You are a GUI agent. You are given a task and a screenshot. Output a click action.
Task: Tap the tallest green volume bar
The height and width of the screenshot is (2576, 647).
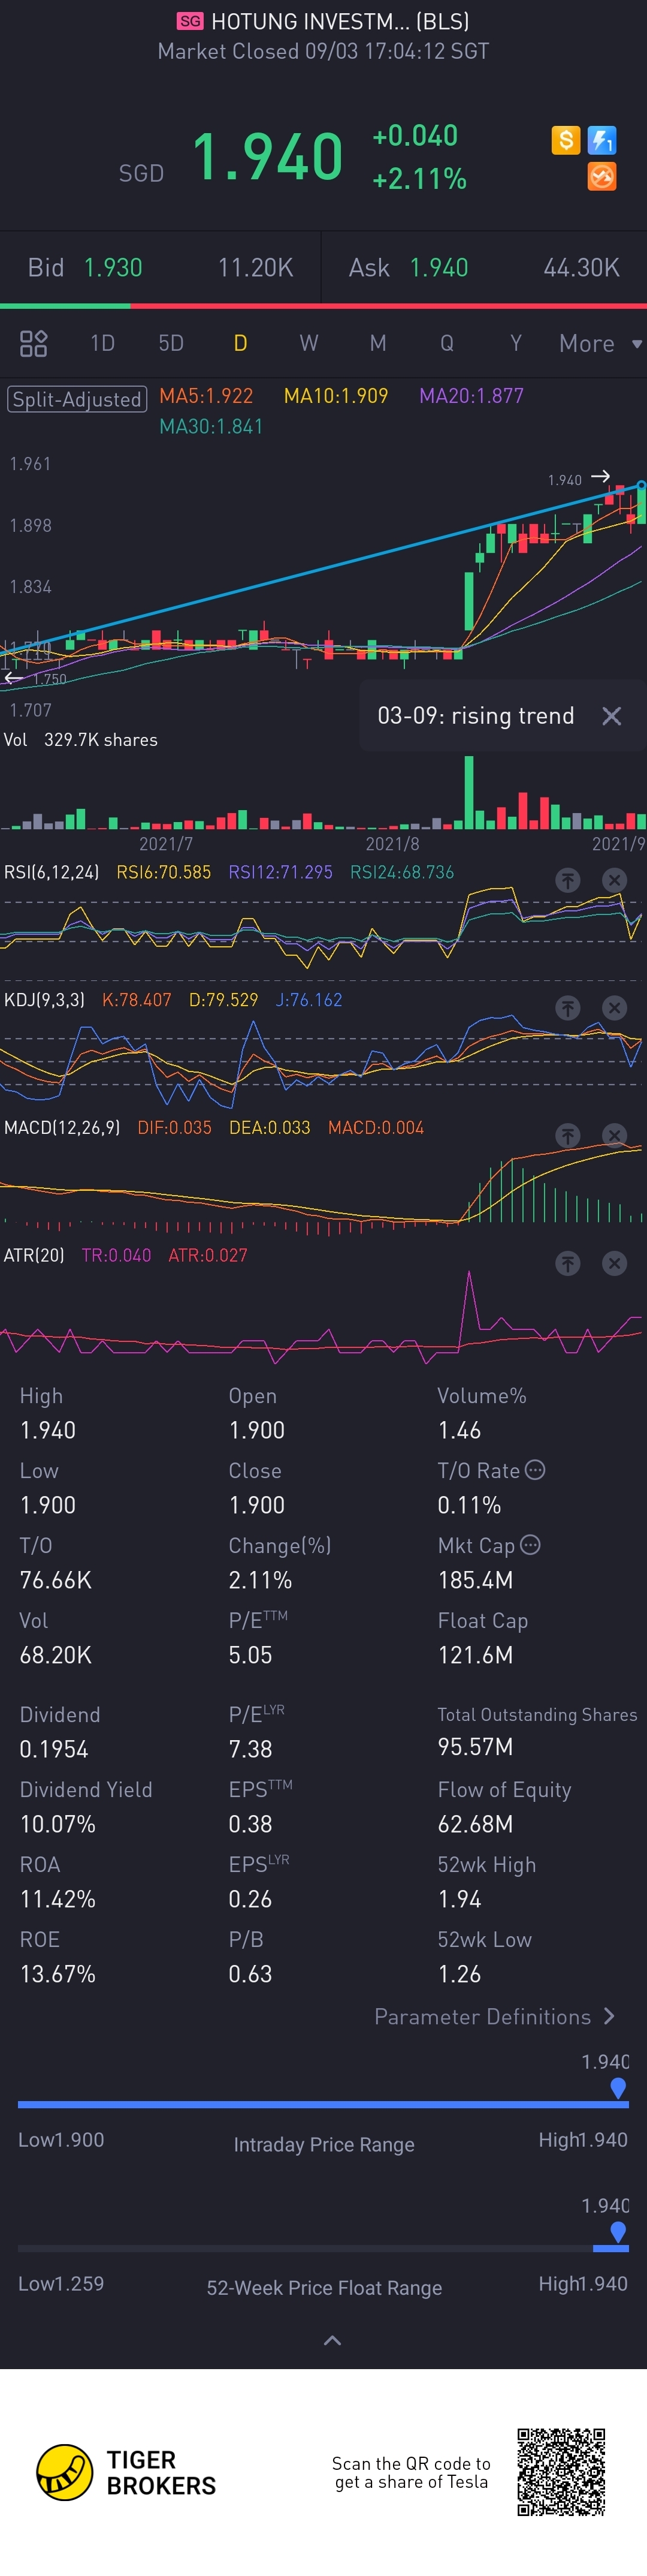(468, 793)
